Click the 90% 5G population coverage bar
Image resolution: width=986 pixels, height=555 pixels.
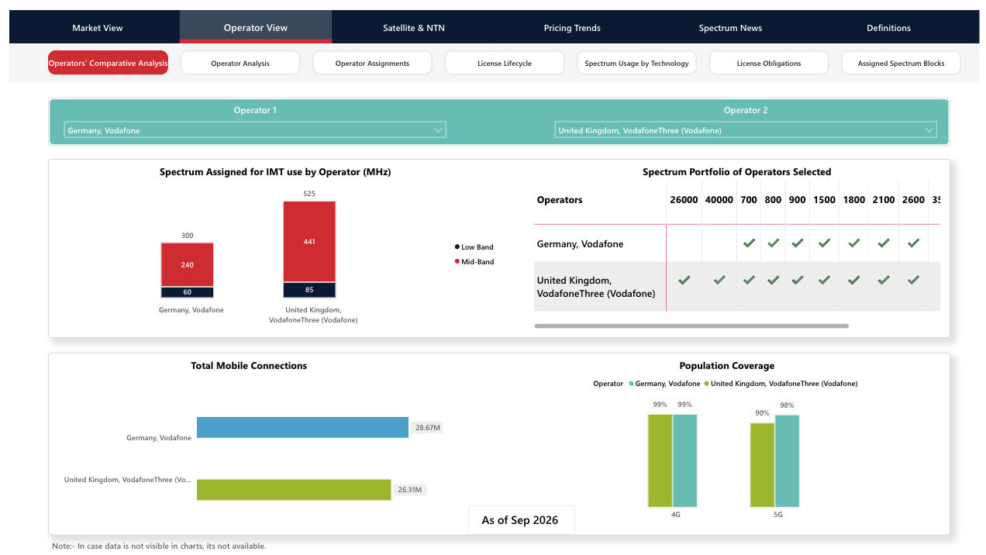click(762, 465)
